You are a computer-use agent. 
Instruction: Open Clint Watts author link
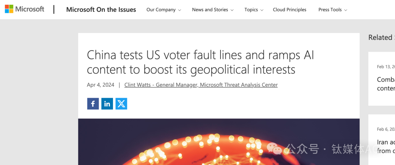pyautogui.click(x=201, y=85)
